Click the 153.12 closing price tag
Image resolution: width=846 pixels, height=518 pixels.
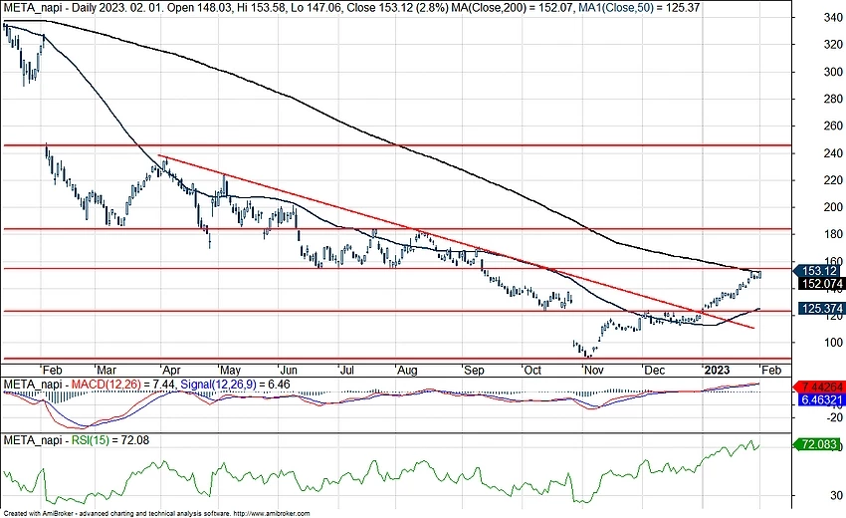[818, 271]
